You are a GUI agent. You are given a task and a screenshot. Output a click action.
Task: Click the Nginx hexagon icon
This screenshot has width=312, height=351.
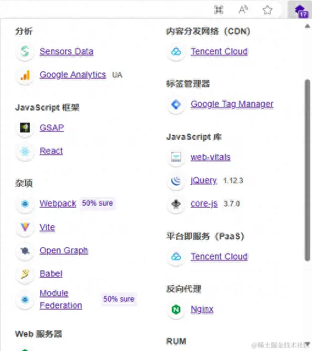pos(176,309)
